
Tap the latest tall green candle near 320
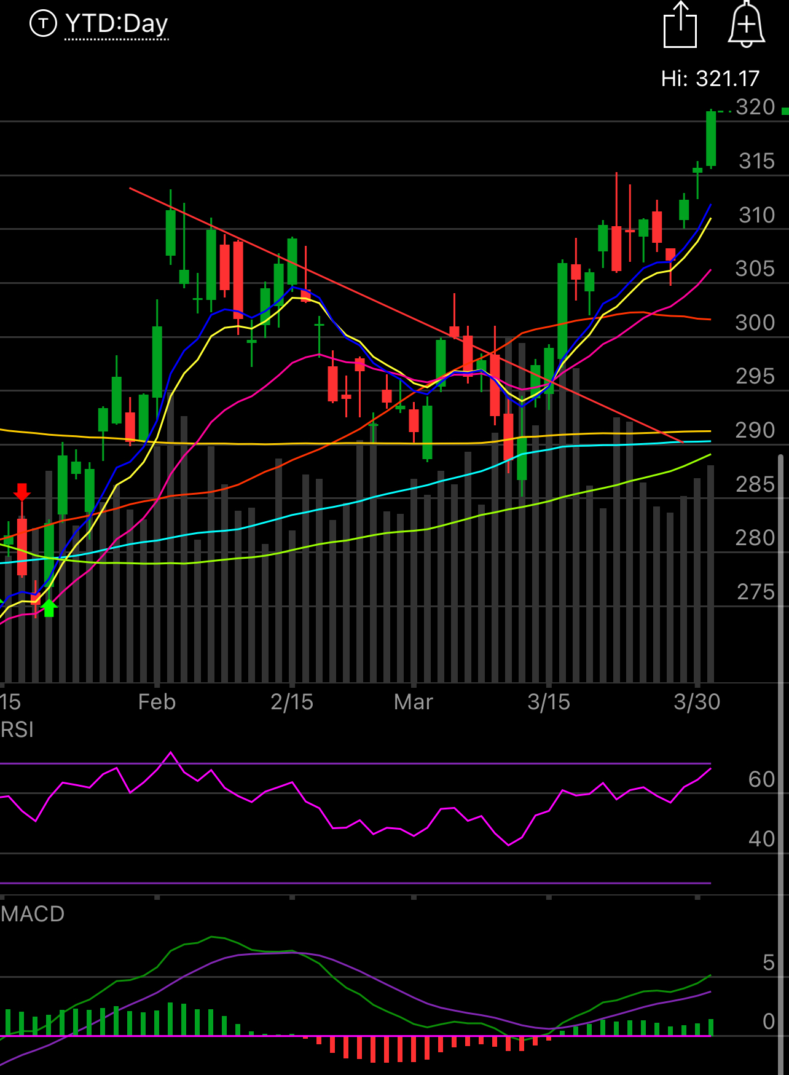(x=711, y=139)
